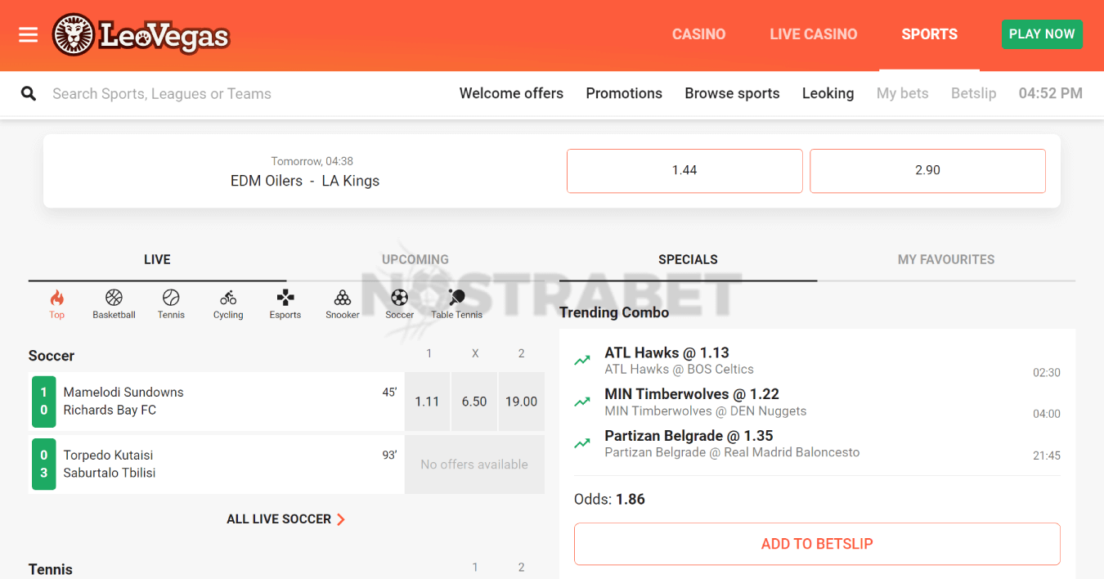The image size is (1104, 579).
Task: Click trending arrow beside ATL Hawks
Action: point(582,360)
